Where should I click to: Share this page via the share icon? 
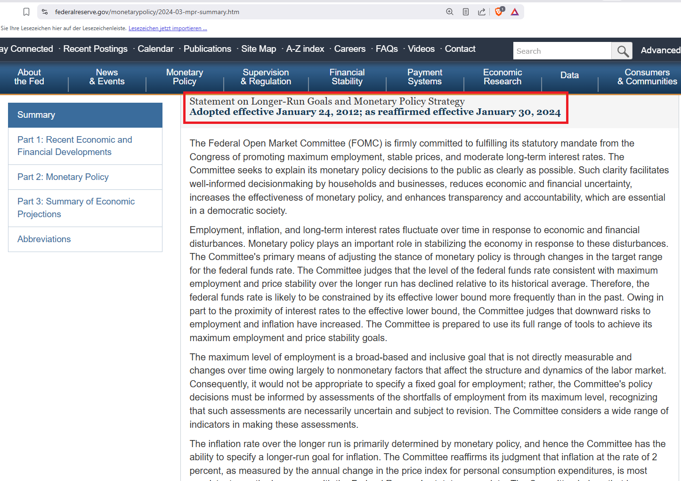pos(482,12)
